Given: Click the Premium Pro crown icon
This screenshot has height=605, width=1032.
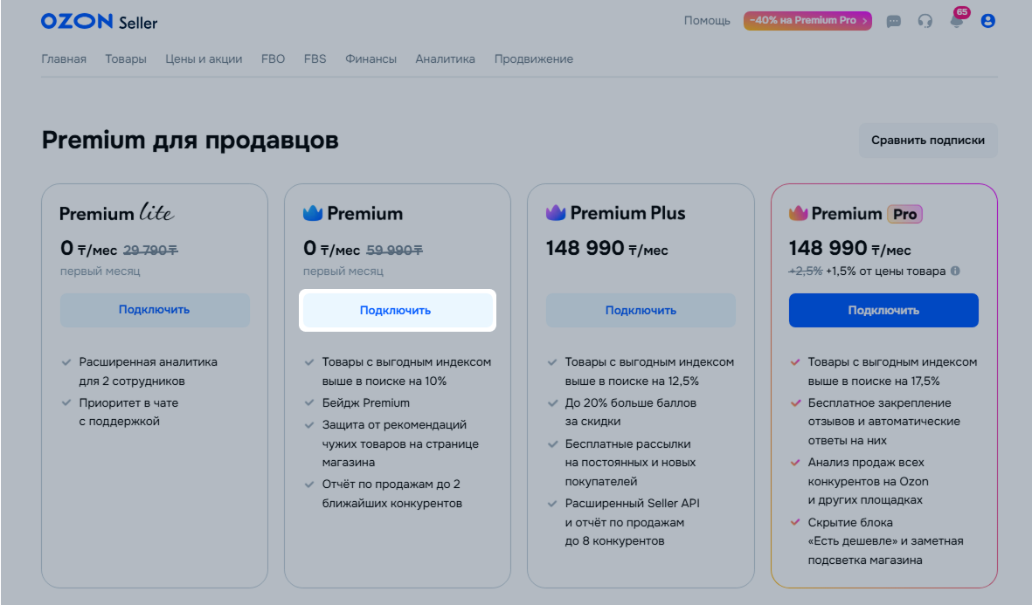Looking at the screenshot, I should coord(799,213).
